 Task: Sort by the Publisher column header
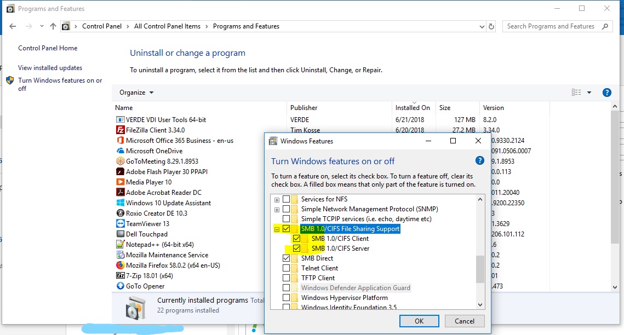[x=339, y=108]
